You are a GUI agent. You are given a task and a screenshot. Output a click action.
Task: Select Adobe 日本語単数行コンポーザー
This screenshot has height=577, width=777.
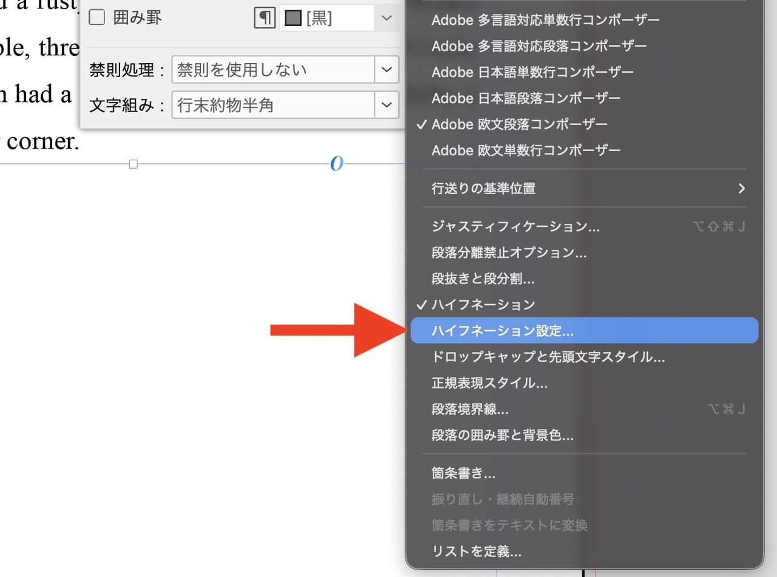pos(585,72)
